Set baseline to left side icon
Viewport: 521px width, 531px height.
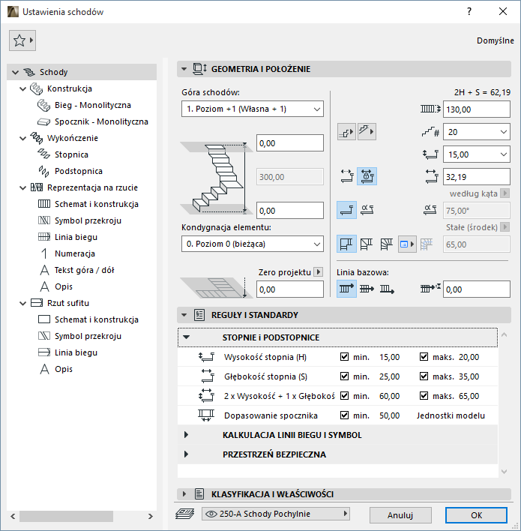click(346, 289)
